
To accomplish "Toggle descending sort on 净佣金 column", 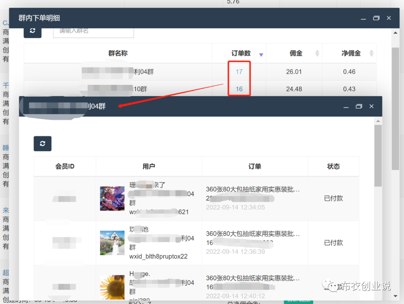I will click(372, 55).
